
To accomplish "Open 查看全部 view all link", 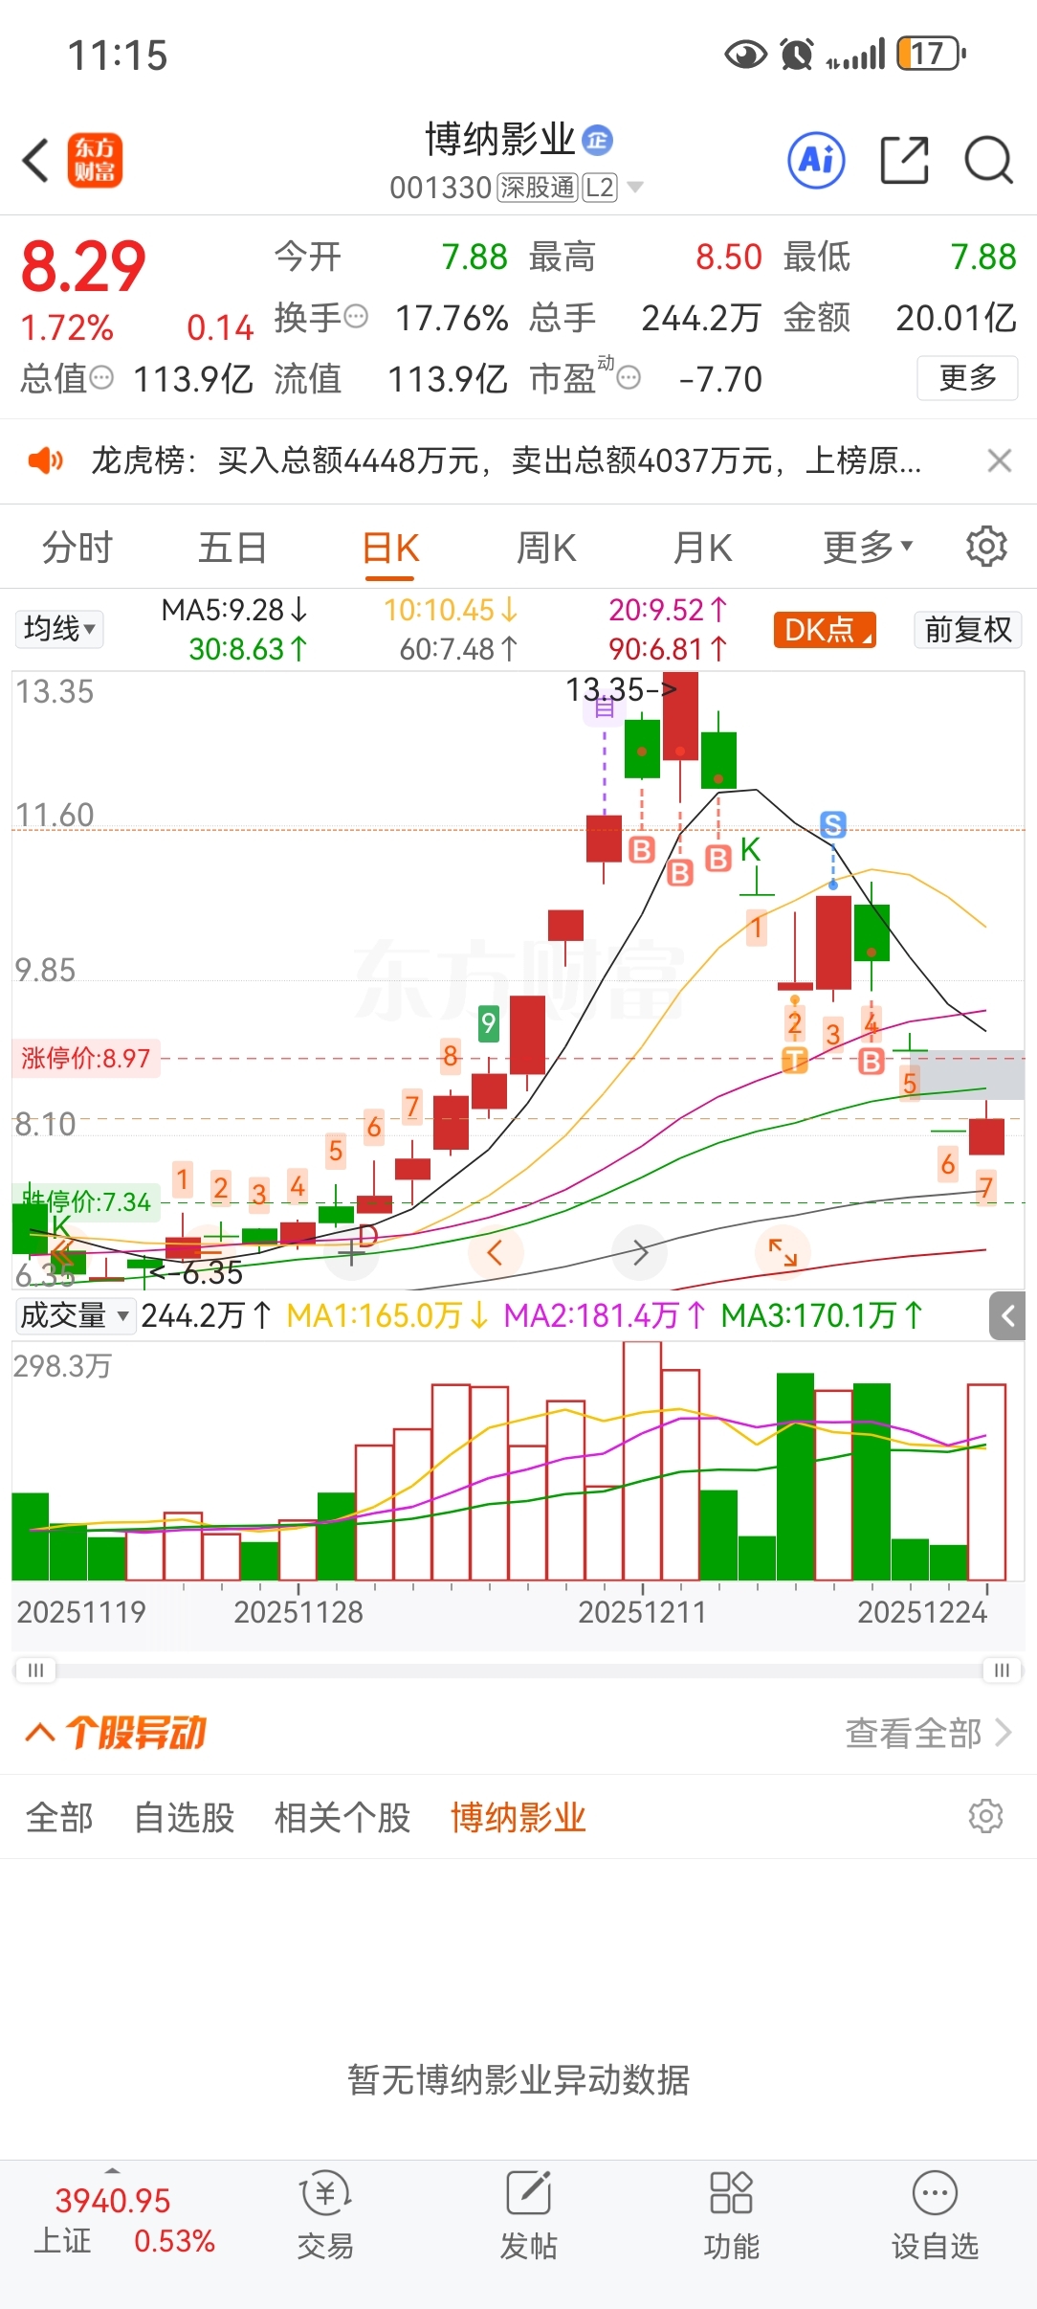I will click(928, 1733).
